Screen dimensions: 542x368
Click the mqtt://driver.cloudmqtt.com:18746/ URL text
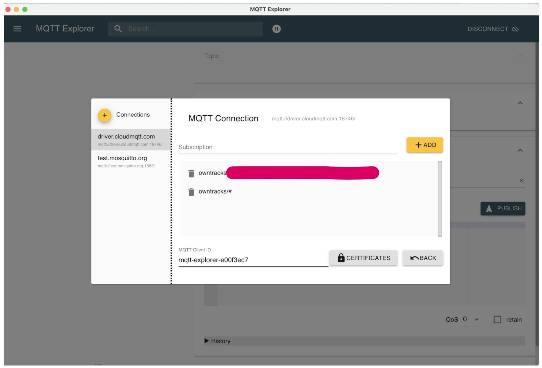click(313, 118)
